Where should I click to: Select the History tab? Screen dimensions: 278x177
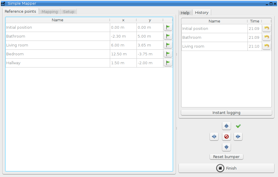[202, 12]
